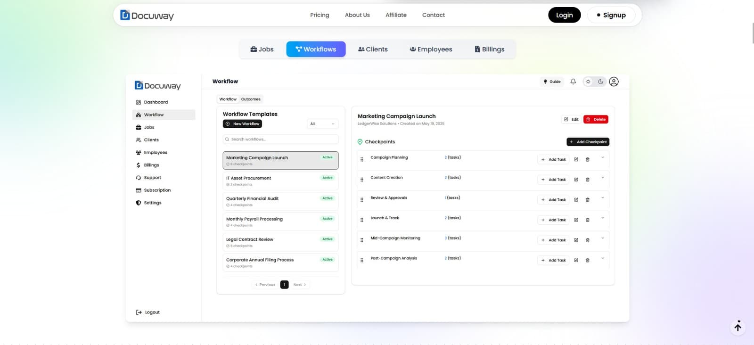Screen dimensions: 754x345
Task: Click edit icon for Launch & Track checkpoint
Action: [x=576, y=220]
